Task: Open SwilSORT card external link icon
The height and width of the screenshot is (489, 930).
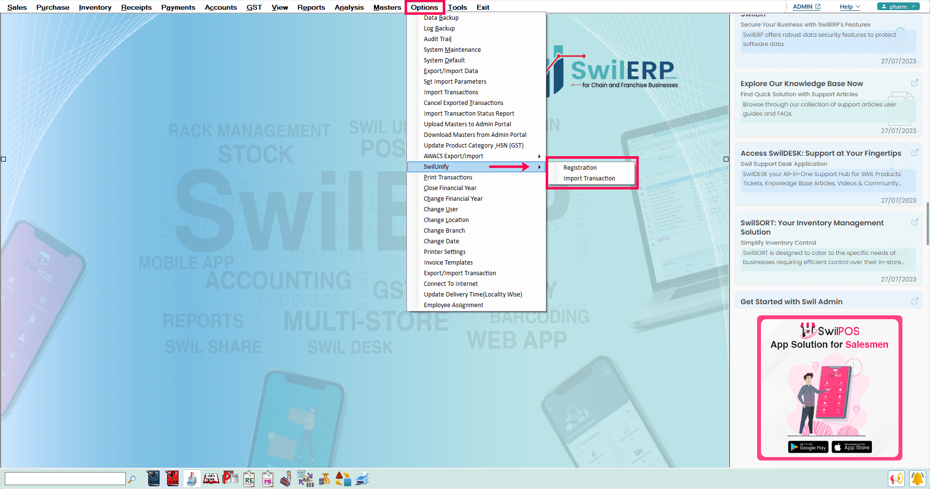Action: (915, 222)
